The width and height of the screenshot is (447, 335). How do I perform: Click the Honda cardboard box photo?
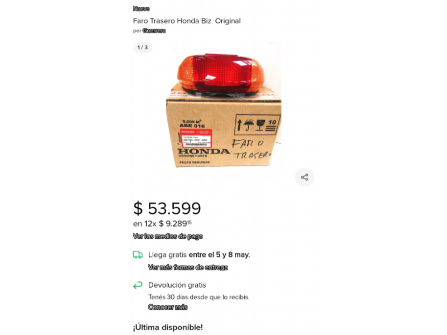point(223,133)
